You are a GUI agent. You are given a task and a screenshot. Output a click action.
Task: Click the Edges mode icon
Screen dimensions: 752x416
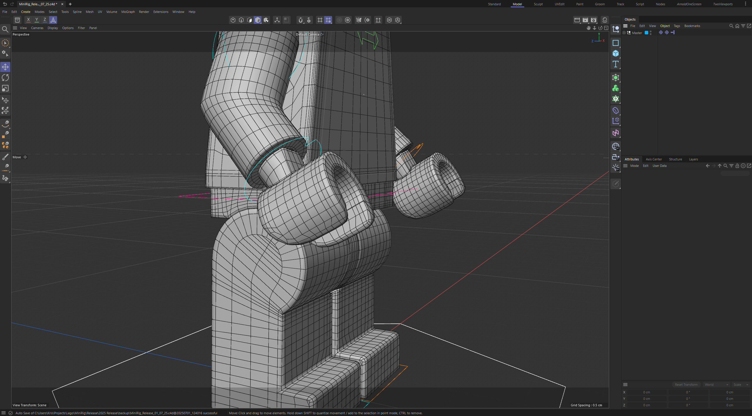[x=241, y=20]
